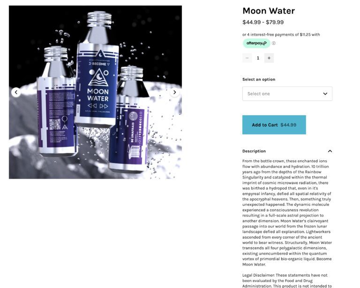Click the $44.99 - $79.99 price range
360x288 pixels.
point(263,22)
